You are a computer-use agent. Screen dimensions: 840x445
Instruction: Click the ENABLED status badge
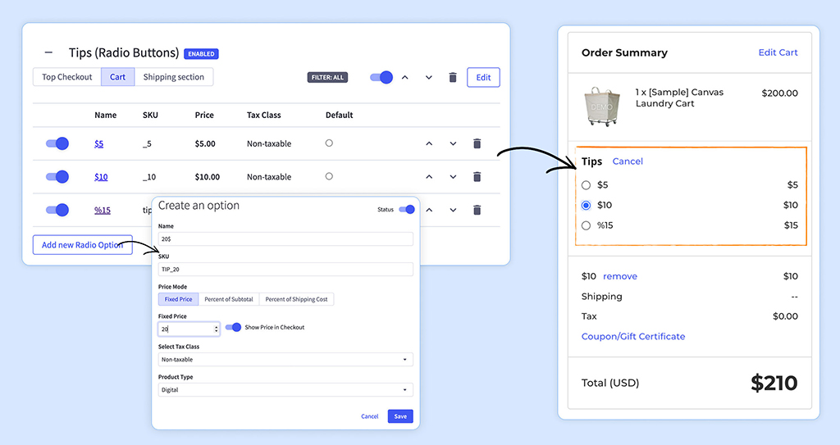201,53
